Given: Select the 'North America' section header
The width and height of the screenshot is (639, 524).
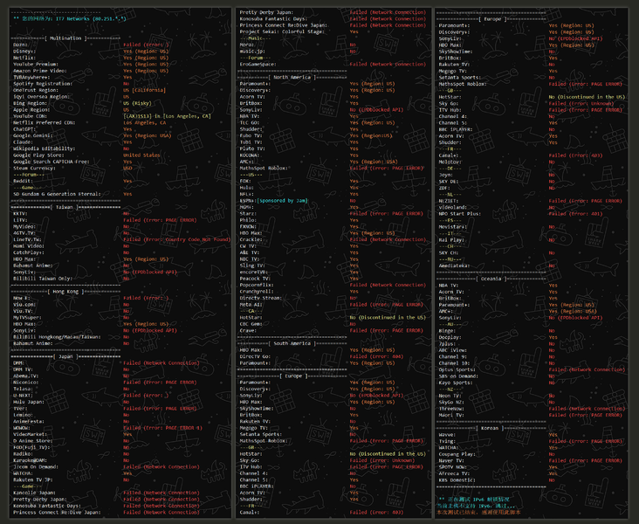Looking at the screenshot, I should (292, 78).
